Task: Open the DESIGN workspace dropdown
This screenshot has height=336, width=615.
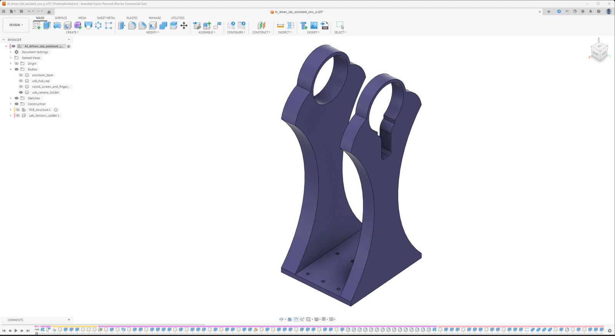Action: tap(16, 25)
